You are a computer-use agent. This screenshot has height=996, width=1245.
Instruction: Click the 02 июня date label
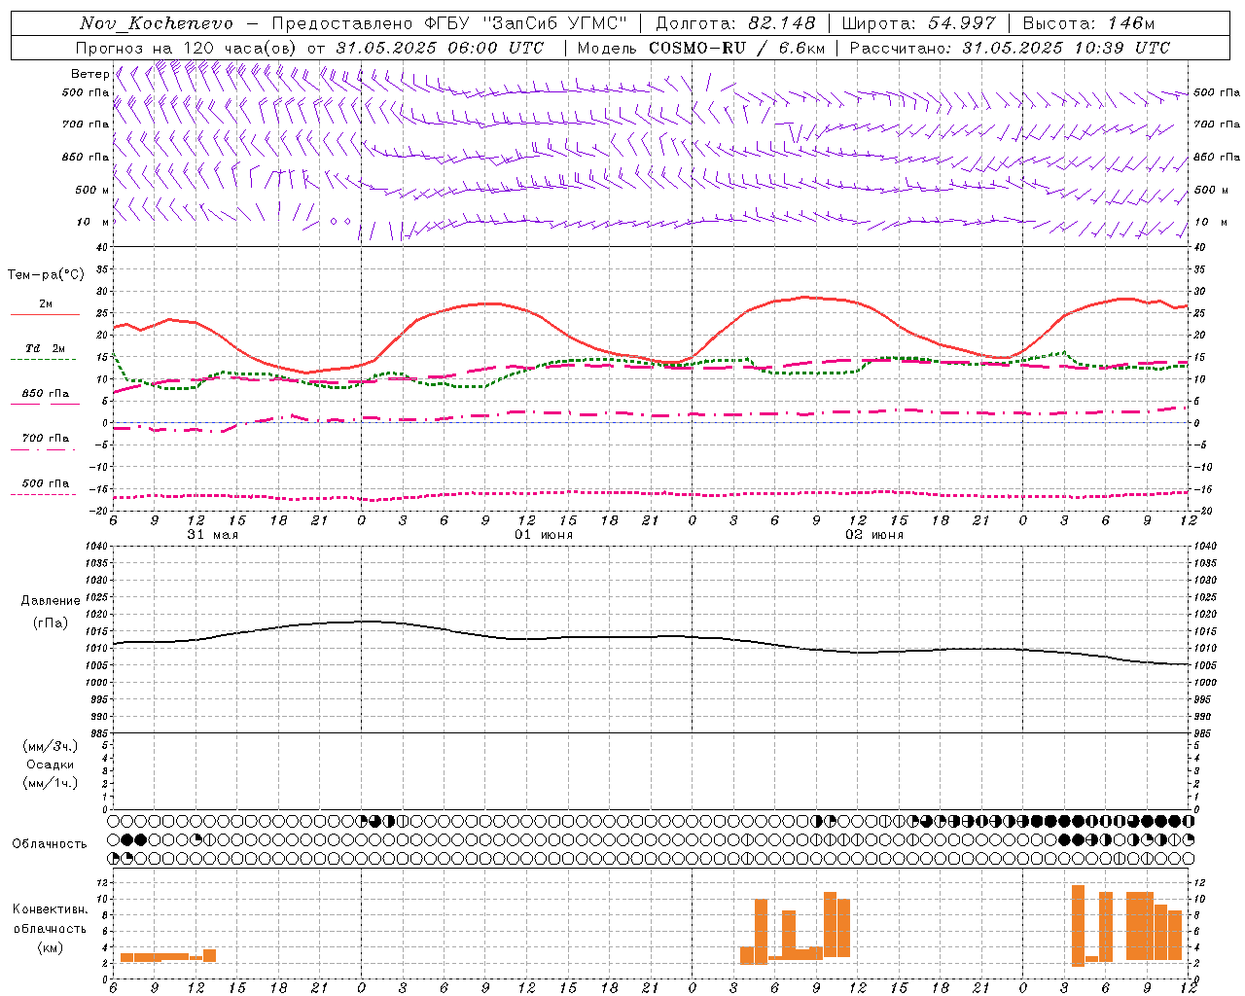[874, 535]
